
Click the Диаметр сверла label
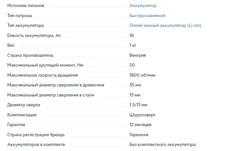pyautogui.click(x=24, y=105)
